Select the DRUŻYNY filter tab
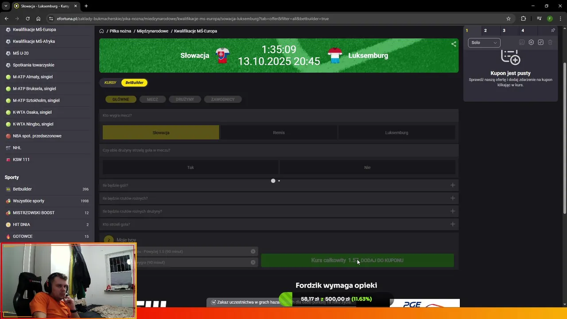 (x=185, y=99)
